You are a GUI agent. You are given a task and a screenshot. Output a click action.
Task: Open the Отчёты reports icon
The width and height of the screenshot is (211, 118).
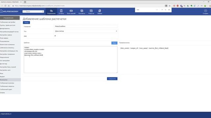pyautogui.click(x=61, y=12)
